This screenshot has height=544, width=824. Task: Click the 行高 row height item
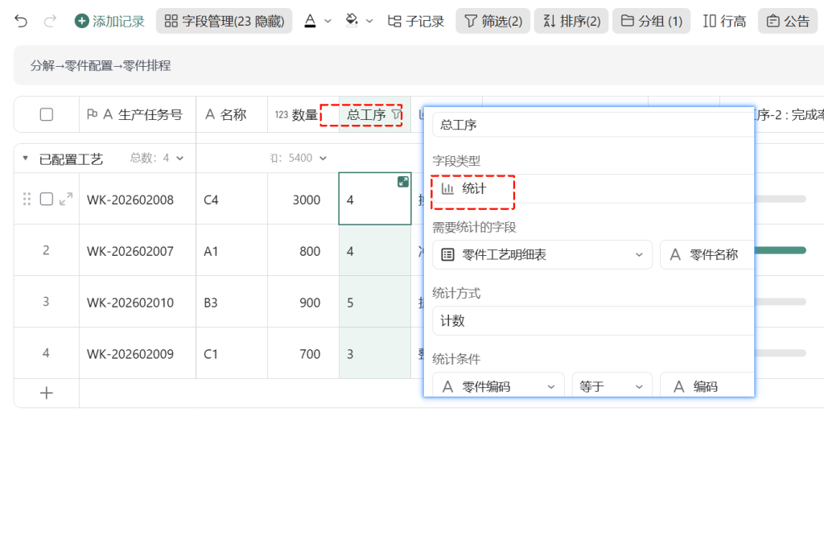point(724,21)
